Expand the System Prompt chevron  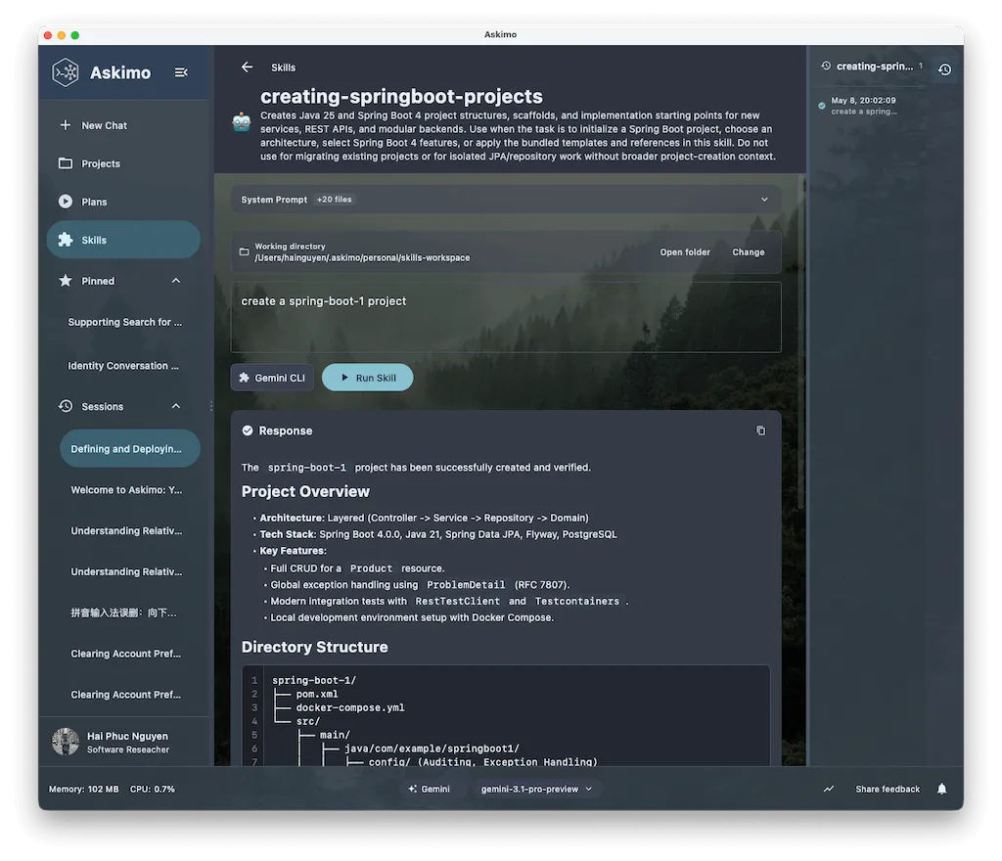(x=764, y=200)
